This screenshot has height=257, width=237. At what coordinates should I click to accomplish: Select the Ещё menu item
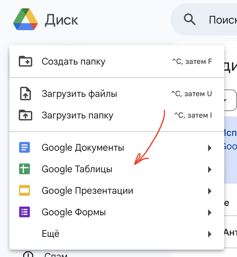50,234
